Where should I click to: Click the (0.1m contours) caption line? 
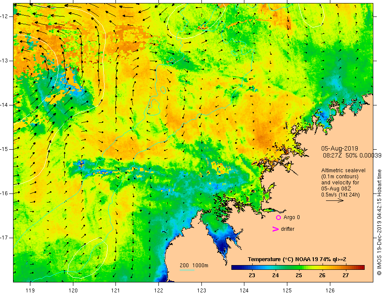point(340,177)
